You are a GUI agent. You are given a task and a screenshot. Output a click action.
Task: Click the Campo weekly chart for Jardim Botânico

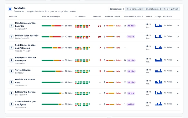click(159, 25)
